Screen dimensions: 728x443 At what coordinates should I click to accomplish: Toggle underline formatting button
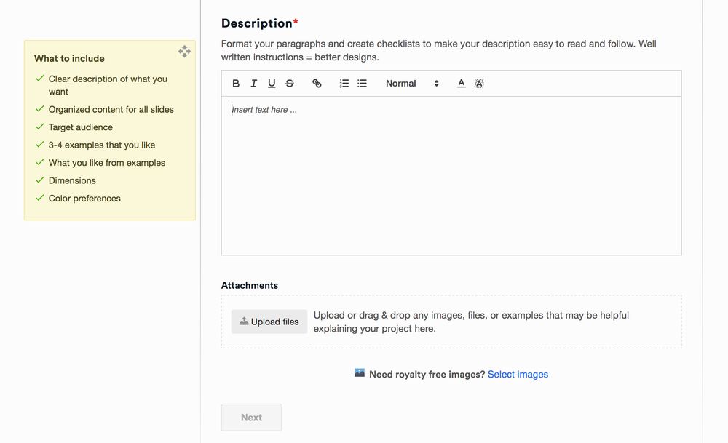[272, 84]
